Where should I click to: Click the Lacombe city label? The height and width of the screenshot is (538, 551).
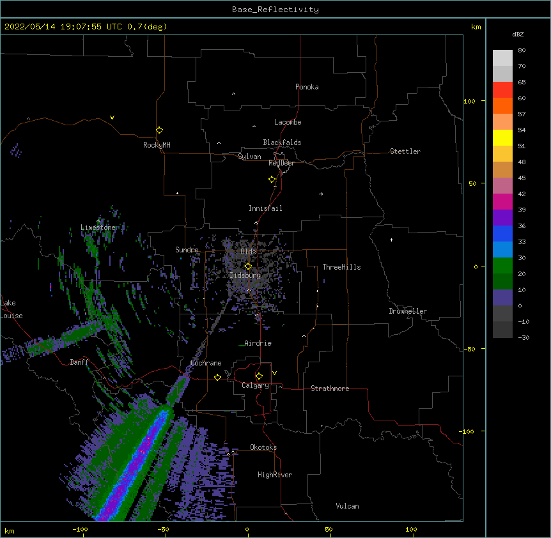pos(288,122)
